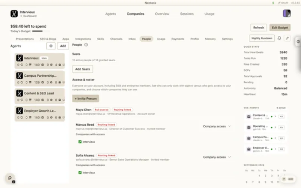Open the Presentations sub-tab
Image resolution: width=301 pixels, height=188 pixels.
[x=25, y=39]
